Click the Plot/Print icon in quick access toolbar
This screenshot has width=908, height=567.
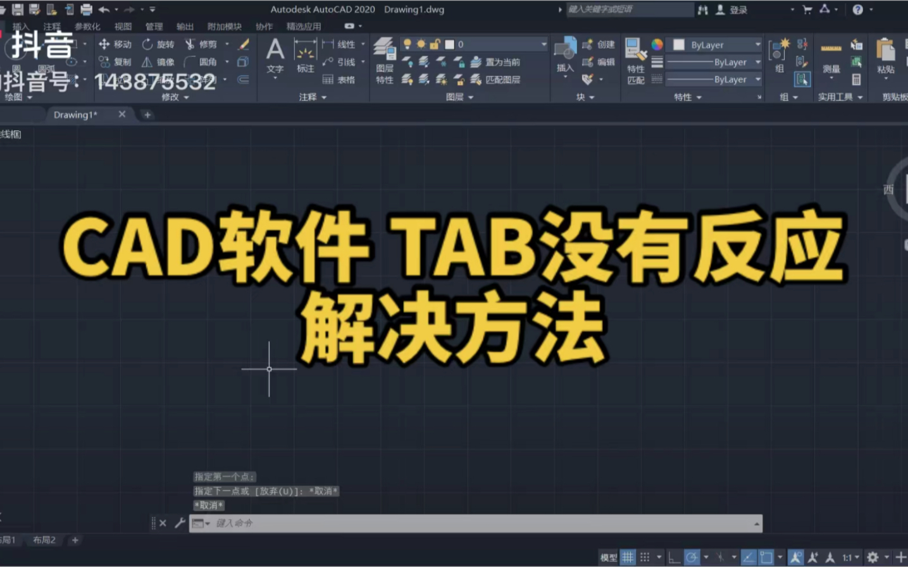(x=86, y=9)
